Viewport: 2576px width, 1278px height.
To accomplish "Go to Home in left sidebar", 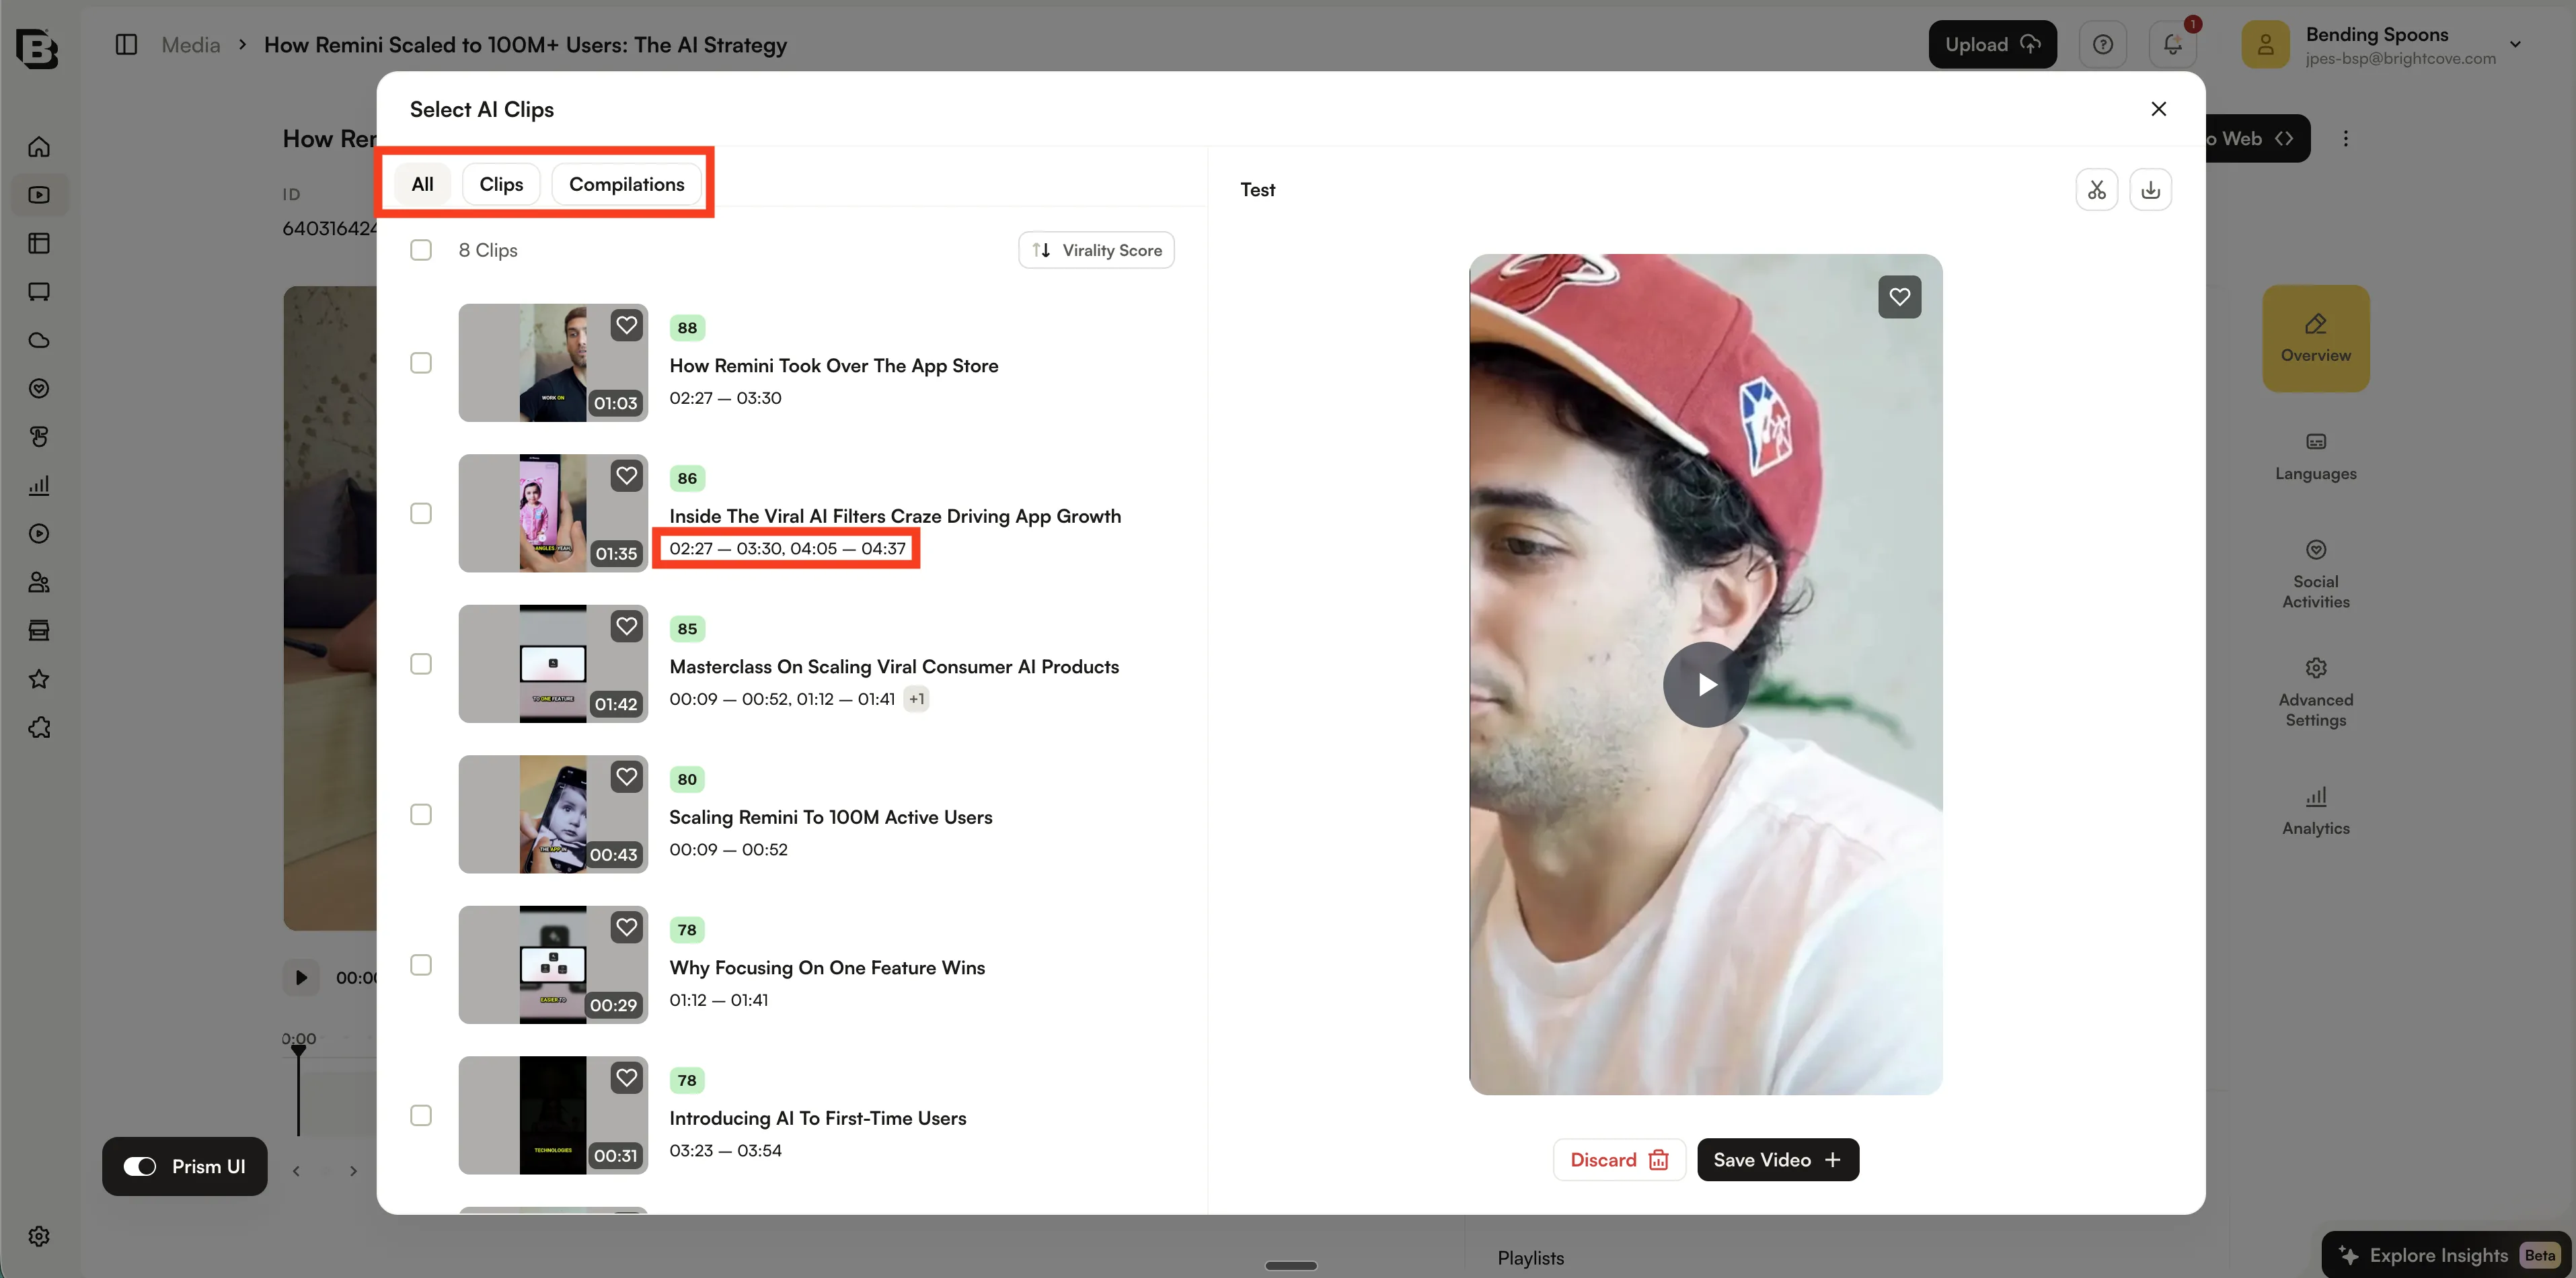I will (x=39, y=147).
